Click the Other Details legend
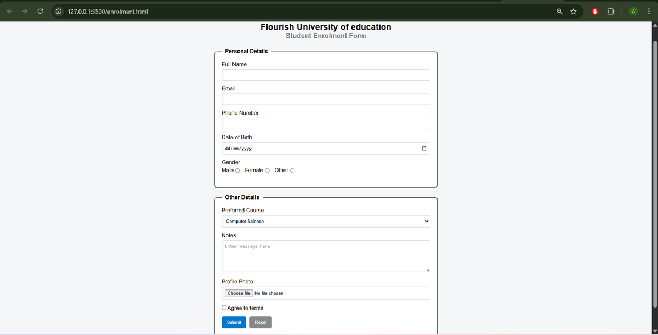This screenshot has width=658, height=335. coord(242,197)
